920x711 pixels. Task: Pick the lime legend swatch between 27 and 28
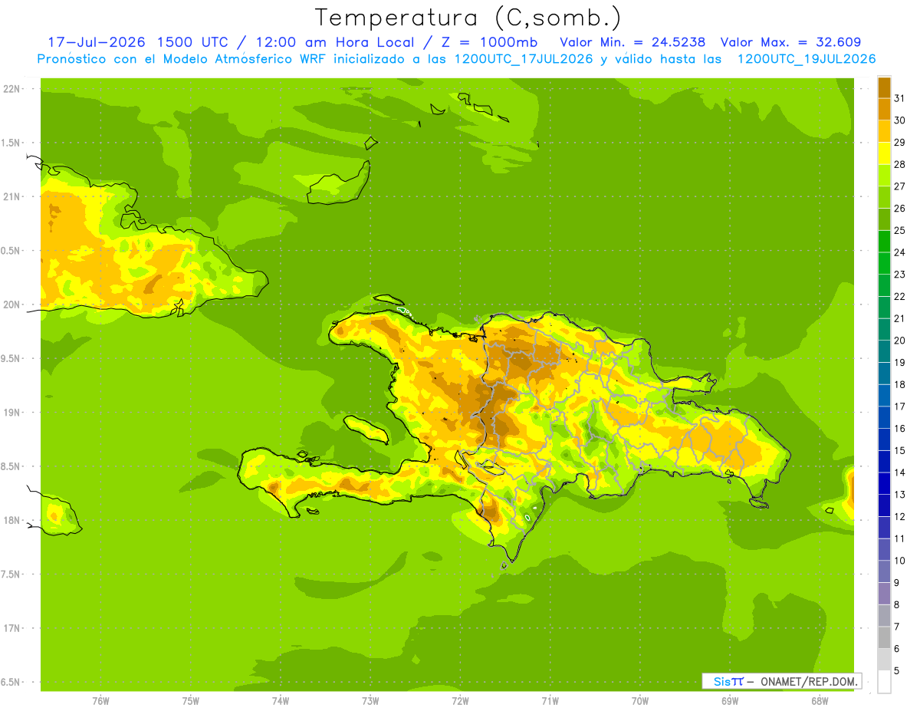tap(884, 175)
